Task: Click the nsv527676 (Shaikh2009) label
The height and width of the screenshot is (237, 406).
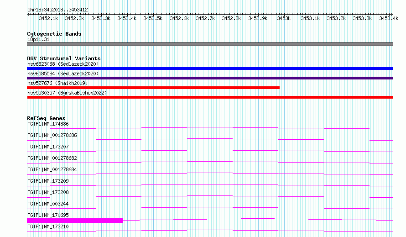Action: pyautogui.click(x=57, y=83)
